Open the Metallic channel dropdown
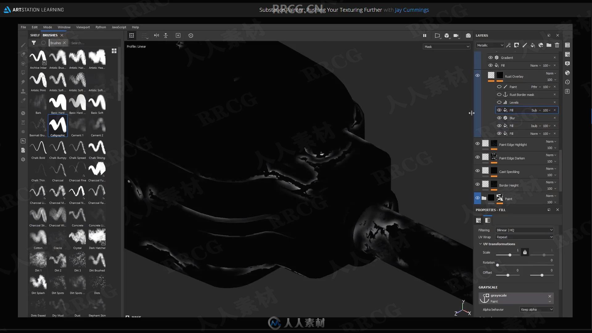Screen dimensions: 592x333 490,45
